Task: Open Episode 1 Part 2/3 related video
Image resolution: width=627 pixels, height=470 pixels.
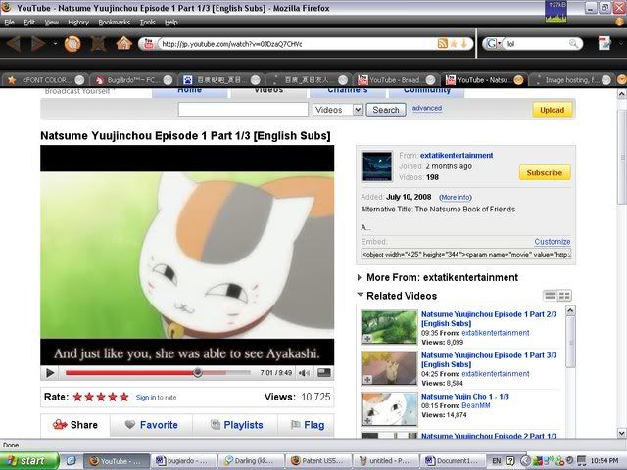Action: point(489,319)
